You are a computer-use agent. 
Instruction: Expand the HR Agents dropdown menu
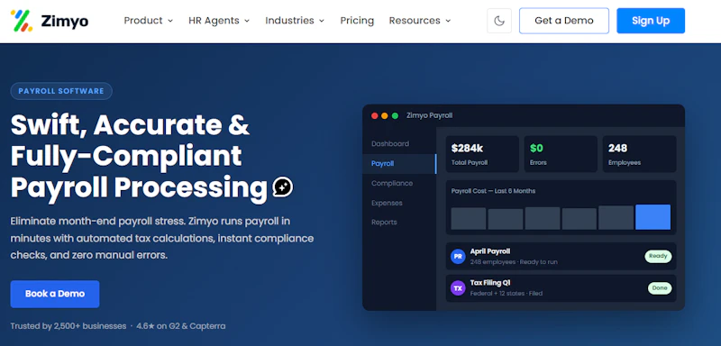[x=219, y=21]
